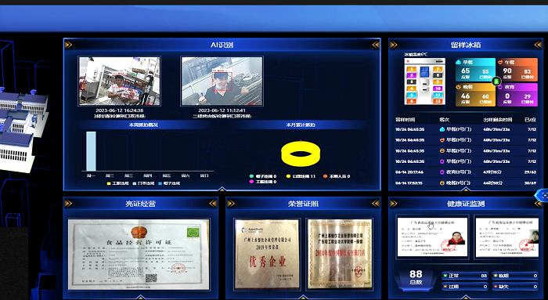Expand the arrow below 荣誉证照 panel
The width and height of the screenshot is (548, 300).
click(x=303, y=297)
